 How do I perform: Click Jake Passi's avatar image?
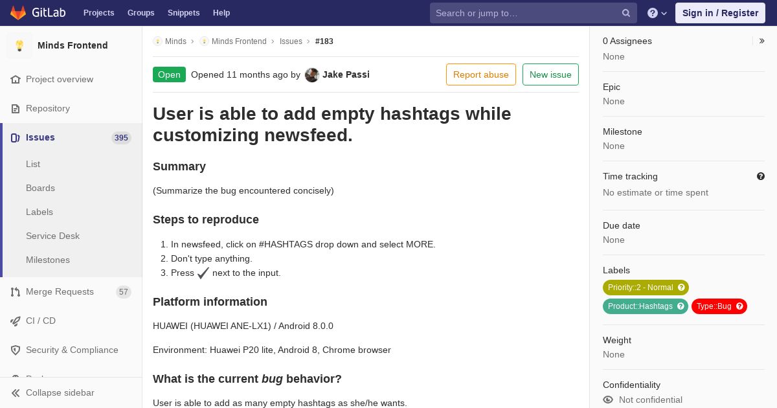(x=312, y=74)
